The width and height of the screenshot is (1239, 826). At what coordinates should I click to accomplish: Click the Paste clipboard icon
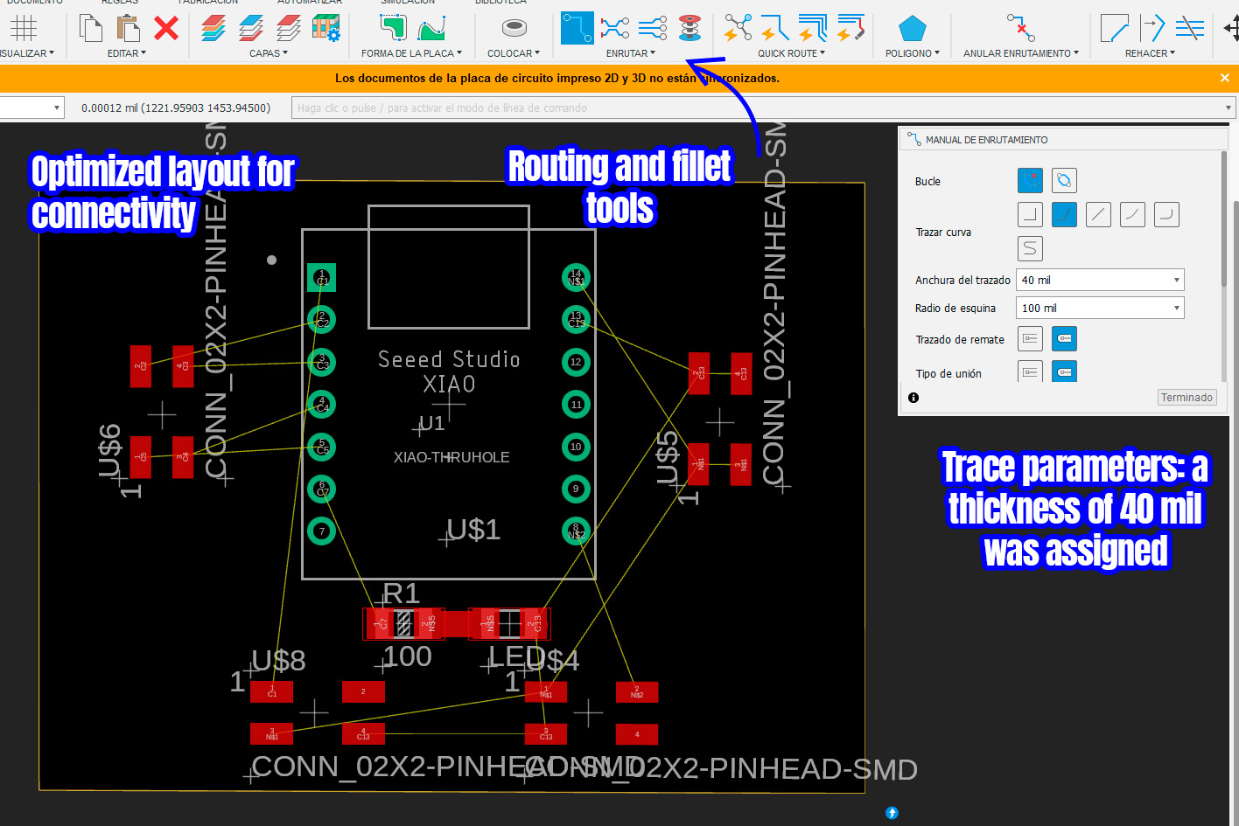click(129, 28)
